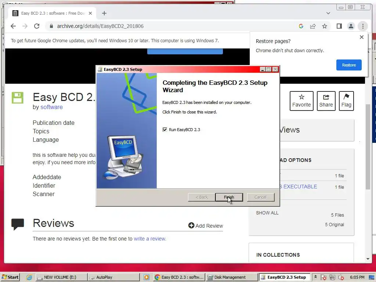Click Show desktop icon in tray
This screenshot has height=282, width=376.
pyautogui.click(x=372, y=277)
